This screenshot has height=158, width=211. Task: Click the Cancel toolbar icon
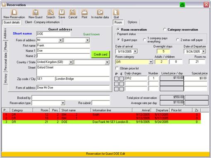73,12
